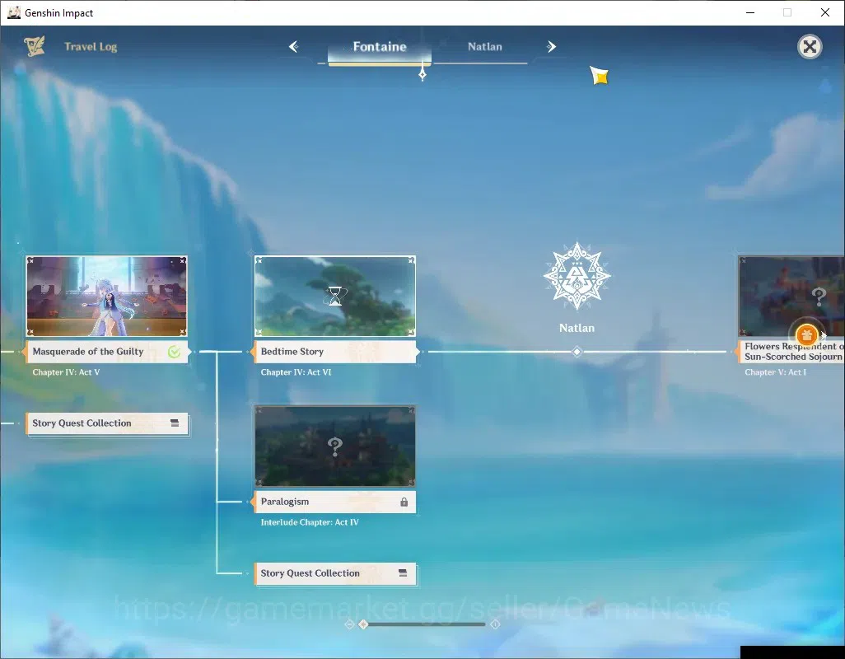Viewport: 845px width, 659px height.
Task: Switch to the Natlan tab
Action: click(x=484, y=47)
